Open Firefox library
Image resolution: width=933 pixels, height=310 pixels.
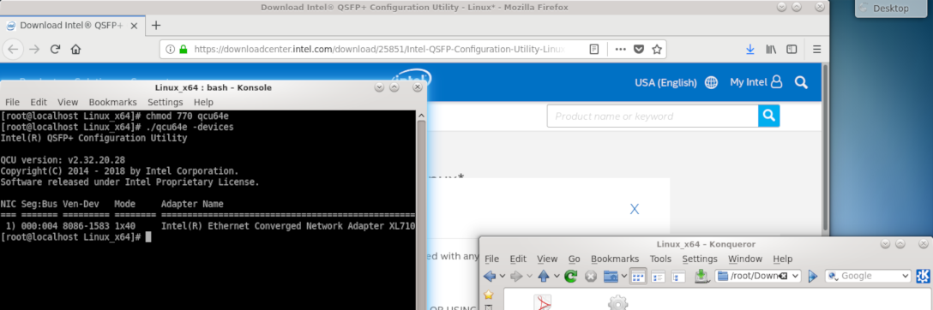pos(771,50)
